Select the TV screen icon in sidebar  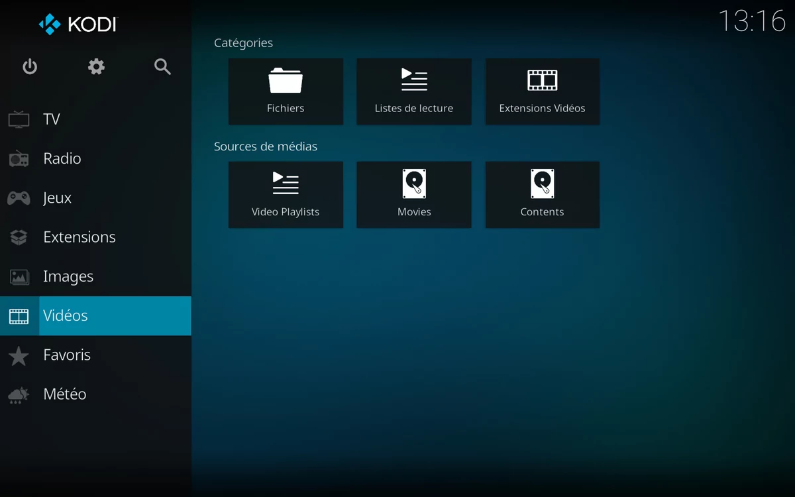tap(19, 119)
